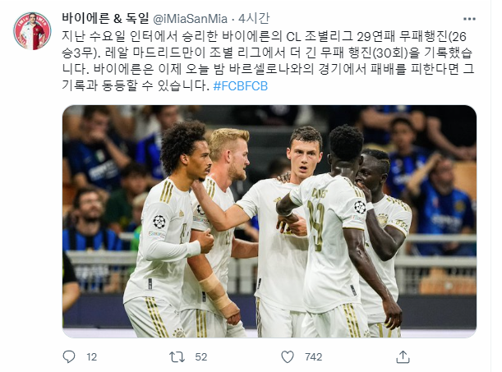Like the tweet with the heart icon
The height and width of the screenshot is (372, 502).
click(x=288, y=356)
